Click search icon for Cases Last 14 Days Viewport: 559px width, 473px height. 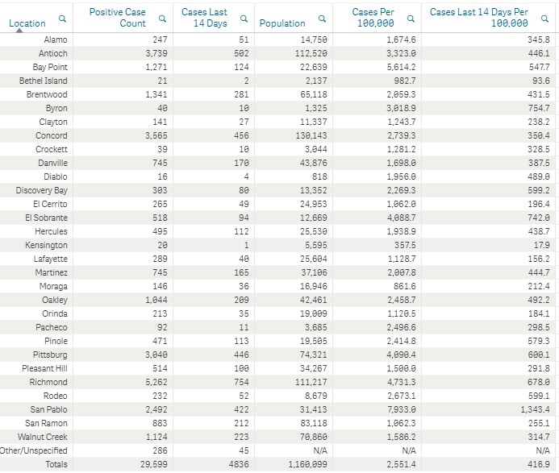point(244,19)
